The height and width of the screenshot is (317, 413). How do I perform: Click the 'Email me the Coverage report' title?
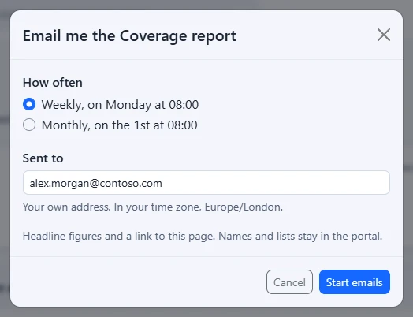[129, 35]
